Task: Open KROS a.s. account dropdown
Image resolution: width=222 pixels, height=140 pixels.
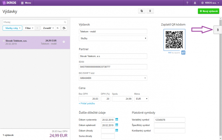Action: pyautogui.click(x=210, y=3)
